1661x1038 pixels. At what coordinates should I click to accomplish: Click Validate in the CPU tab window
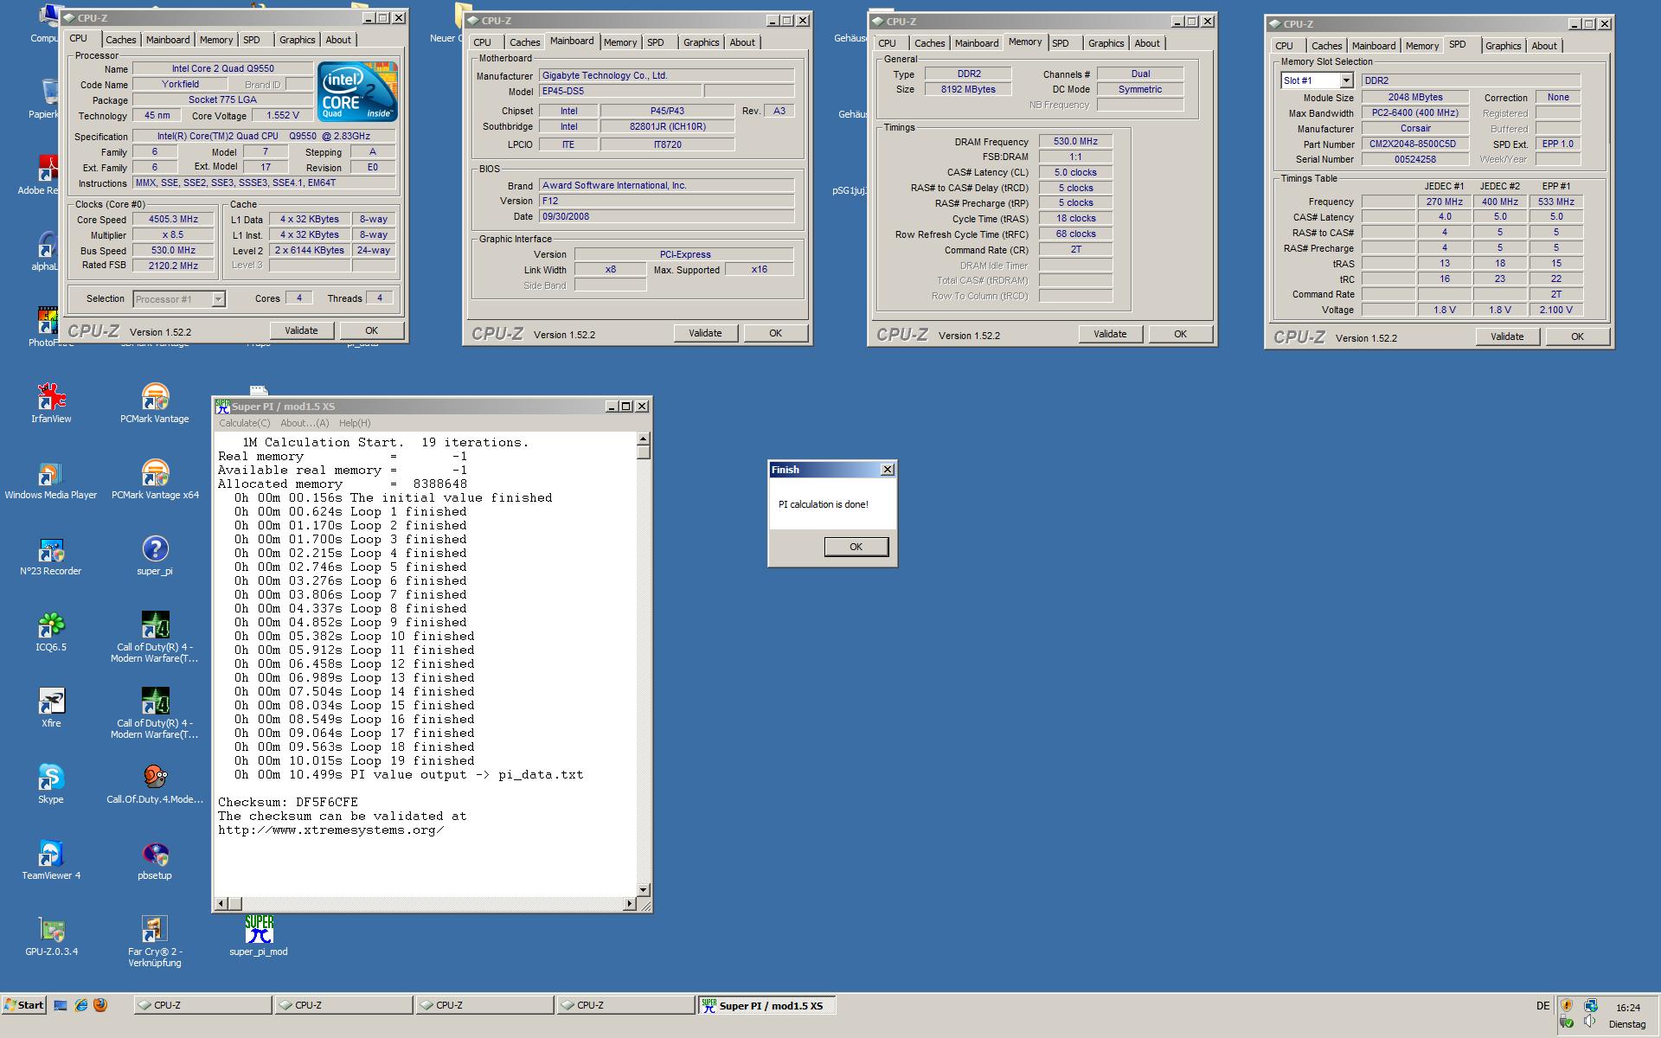coord(301,330)
